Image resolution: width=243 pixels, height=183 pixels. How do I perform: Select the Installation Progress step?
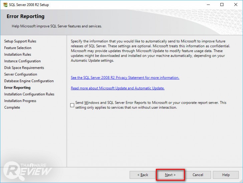(x=20, y=101)
